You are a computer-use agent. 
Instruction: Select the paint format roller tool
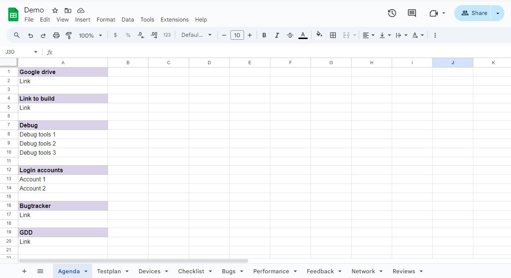[x=69, y=35]
